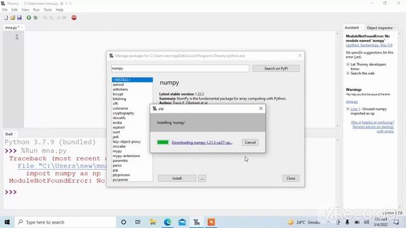Screen dimensions: 406x228
Task: Open the File menu
Action: click(x=4, y=10)
